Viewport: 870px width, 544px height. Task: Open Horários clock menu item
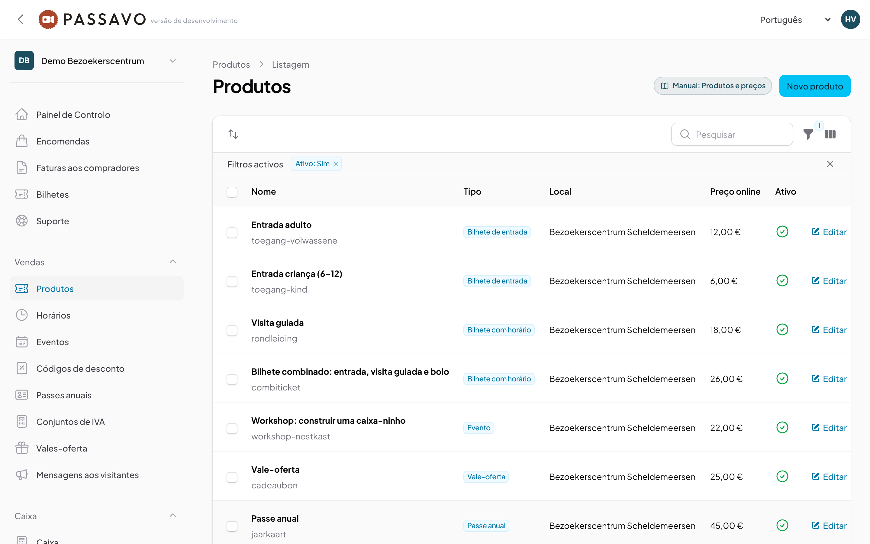(96, 316)
